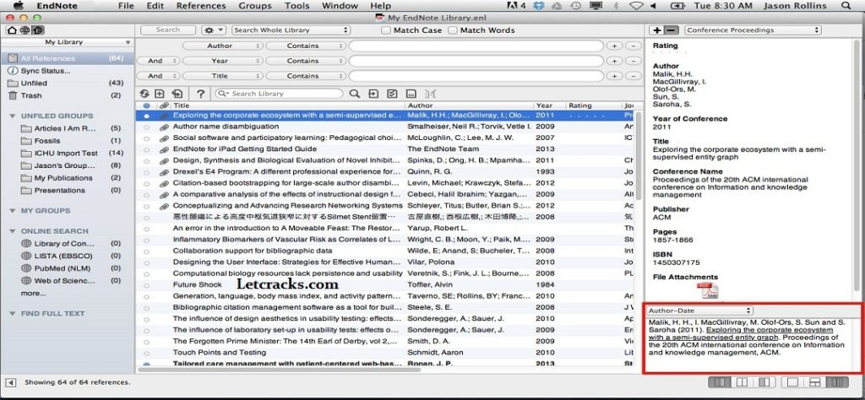
Task: Click the Sync Library toolbar icon
Action: point(144,94)
